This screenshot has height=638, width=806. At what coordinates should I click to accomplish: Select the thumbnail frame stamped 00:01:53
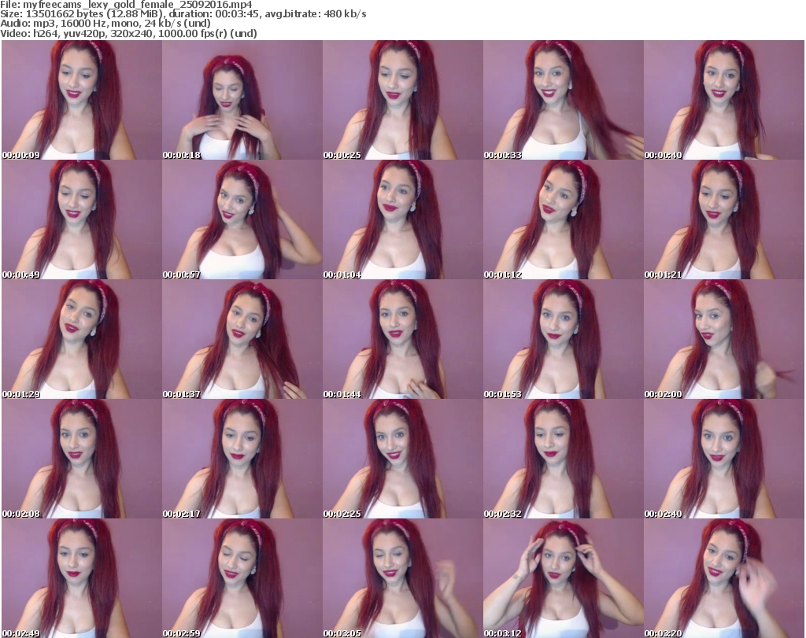(x=564, y=340)
